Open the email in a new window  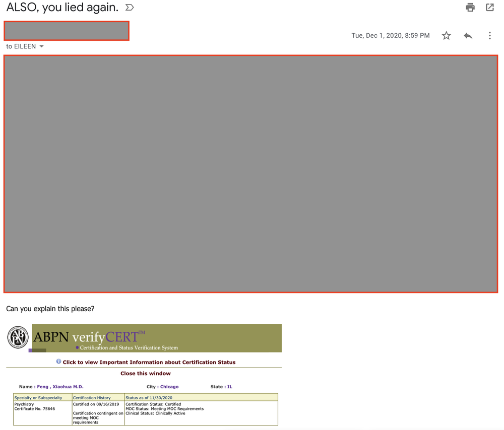coord(490,8)
